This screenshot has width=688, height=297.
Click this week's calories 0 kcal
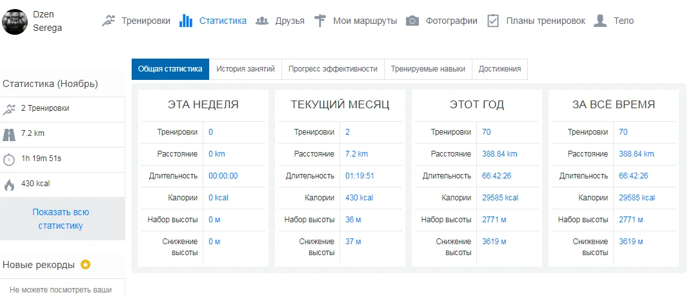pos(219,198)
